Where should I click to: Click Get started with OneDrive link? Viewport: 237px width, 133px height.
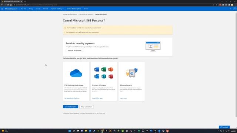[72, 98]
